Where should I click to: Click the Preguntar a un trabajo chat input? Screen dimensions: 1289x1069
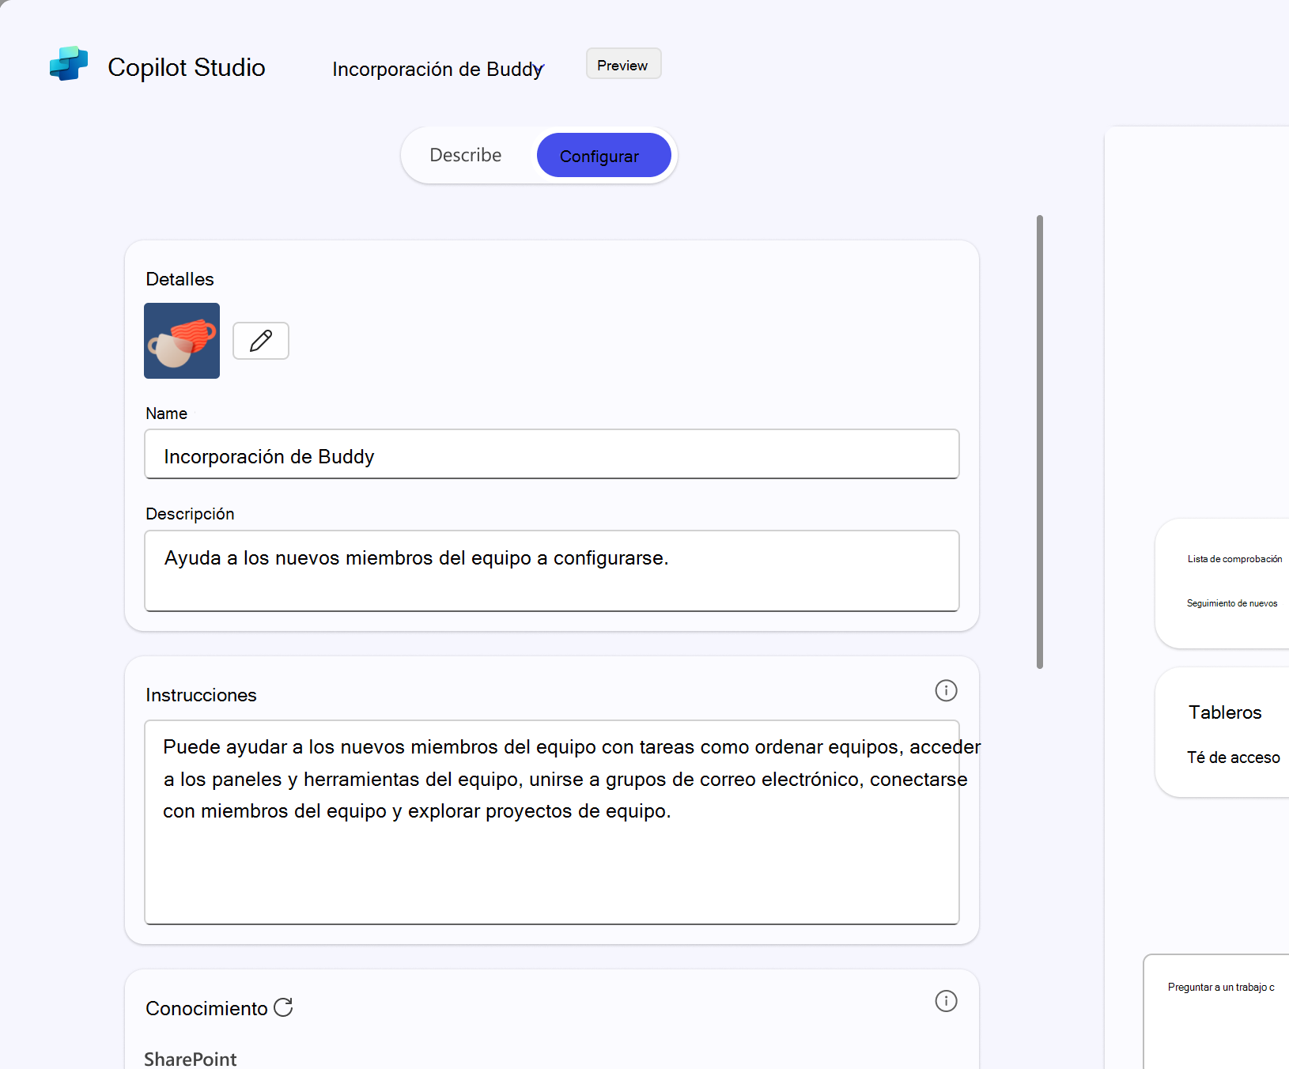[1216, 1011]
